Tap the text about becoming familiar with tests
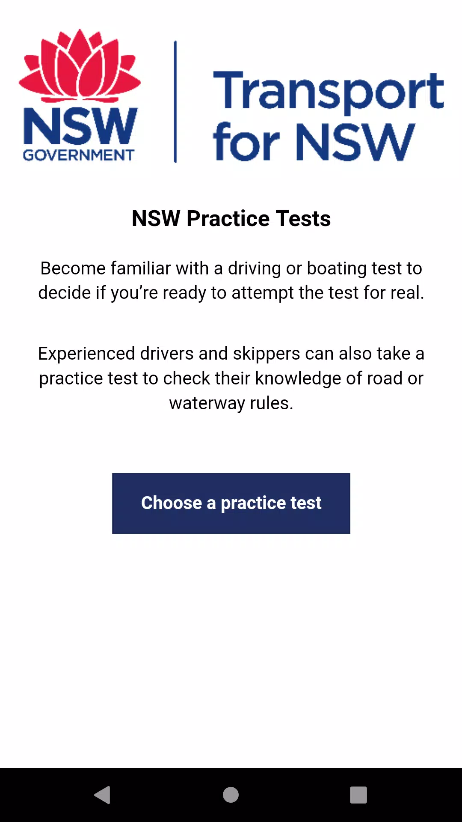 231,280
